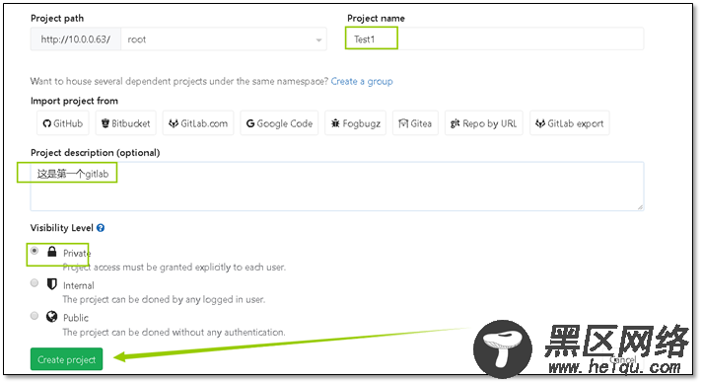Click the text "The project can be cloned by any logged in user."
Image resolution: width=702 pixels, height=384 pixels.
click(164, 299)
